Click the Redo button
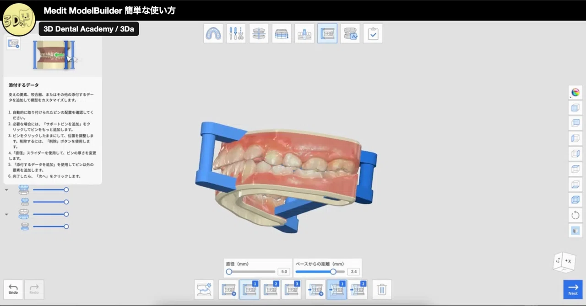Viewport: 586px width, 306px height. (34, 290)
